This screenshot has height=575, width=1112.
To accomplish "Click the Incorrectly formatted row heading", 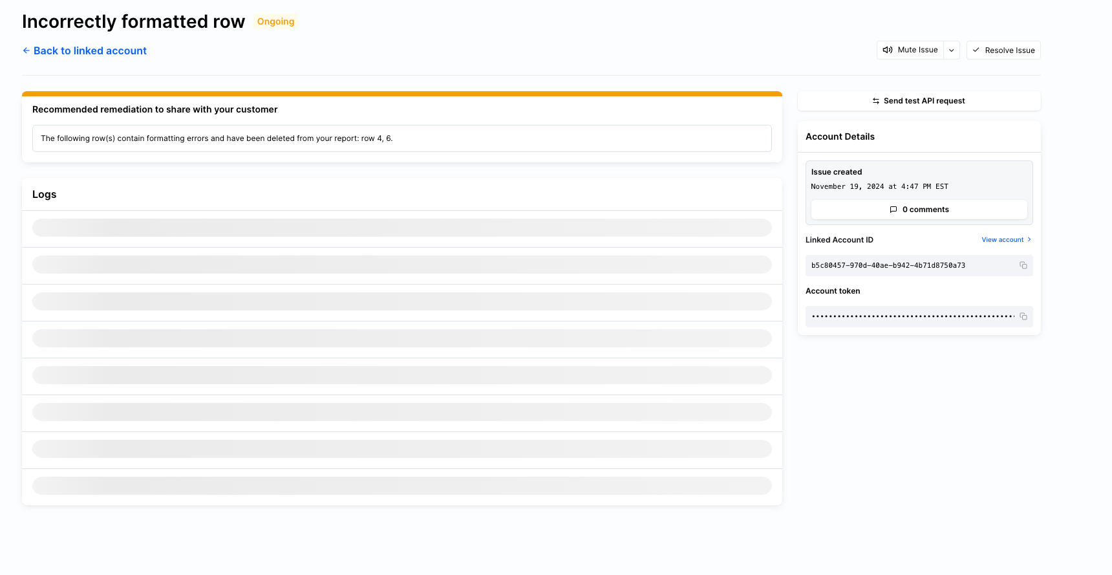I will [x=134, y=21].
